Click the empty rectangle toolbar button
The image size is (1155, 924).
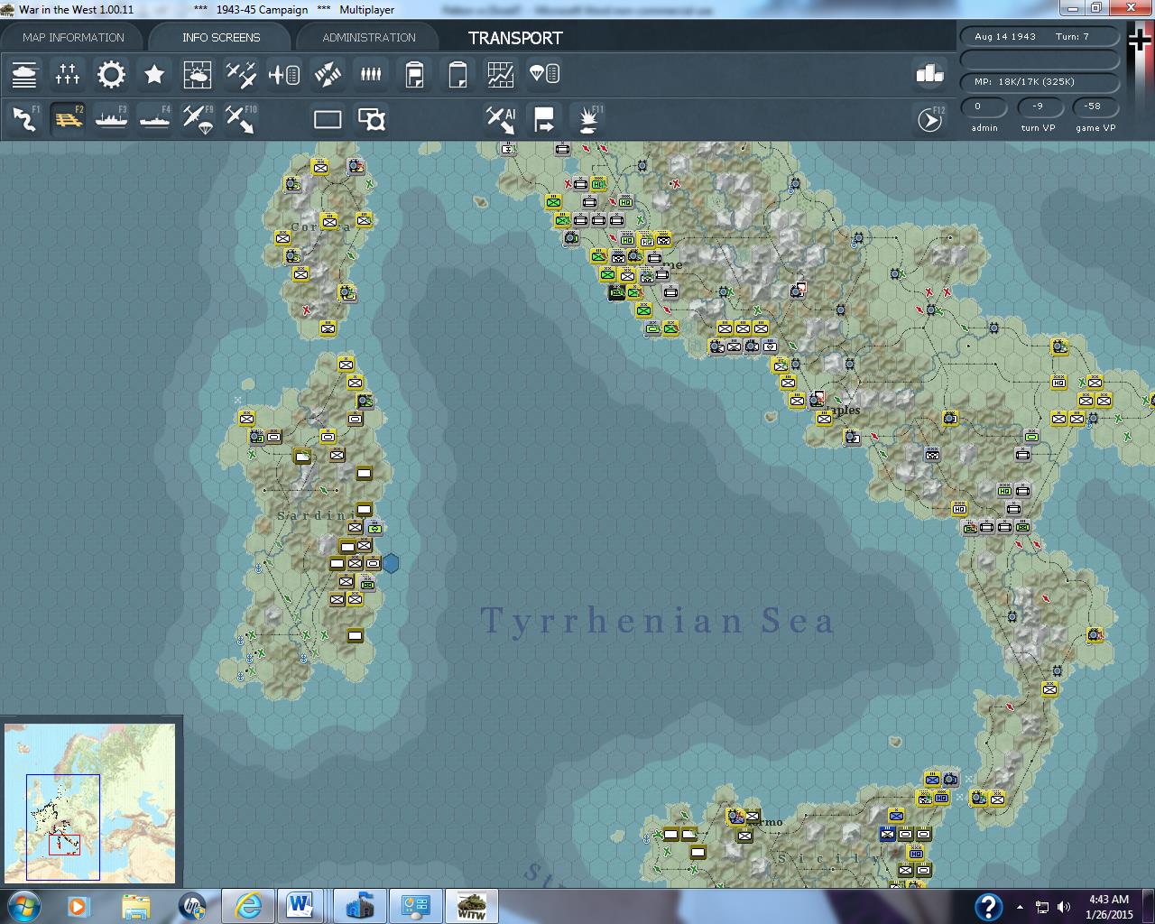coord(328,119)
